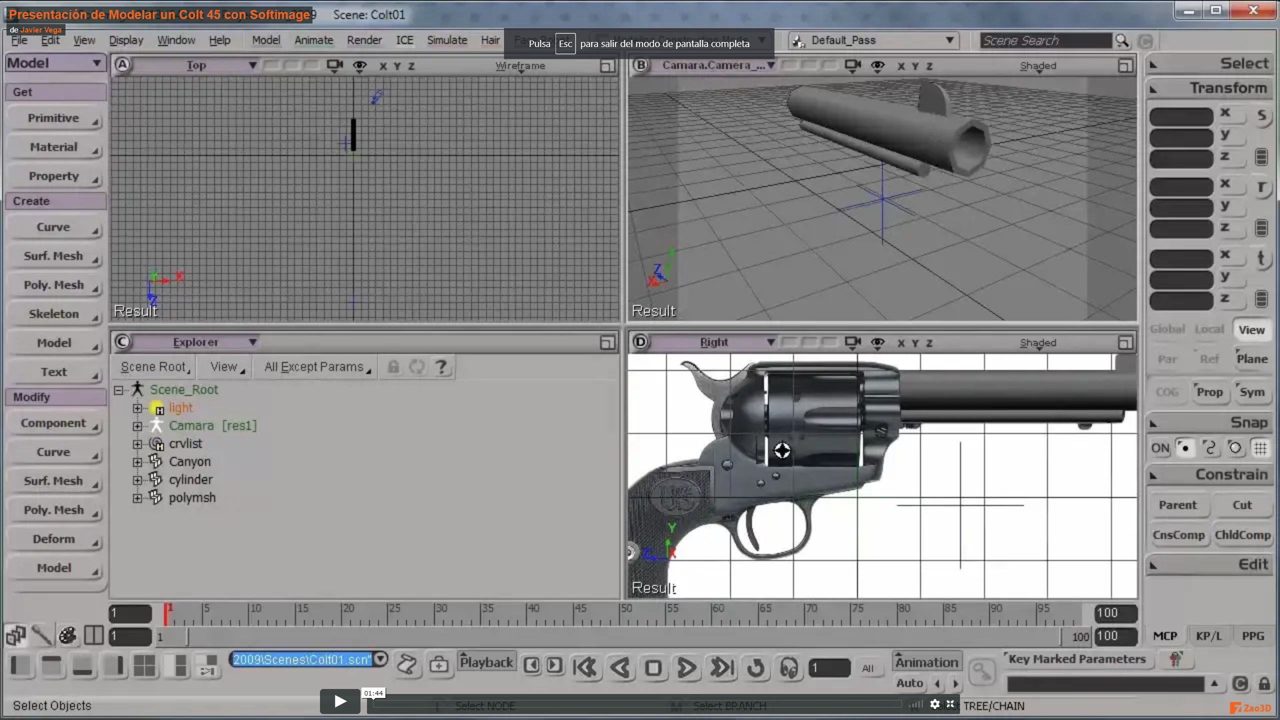The width and height of the screenshot is (1280, 720).
Task: Click the wrench icon at bottom left
Action: (41, 635)
